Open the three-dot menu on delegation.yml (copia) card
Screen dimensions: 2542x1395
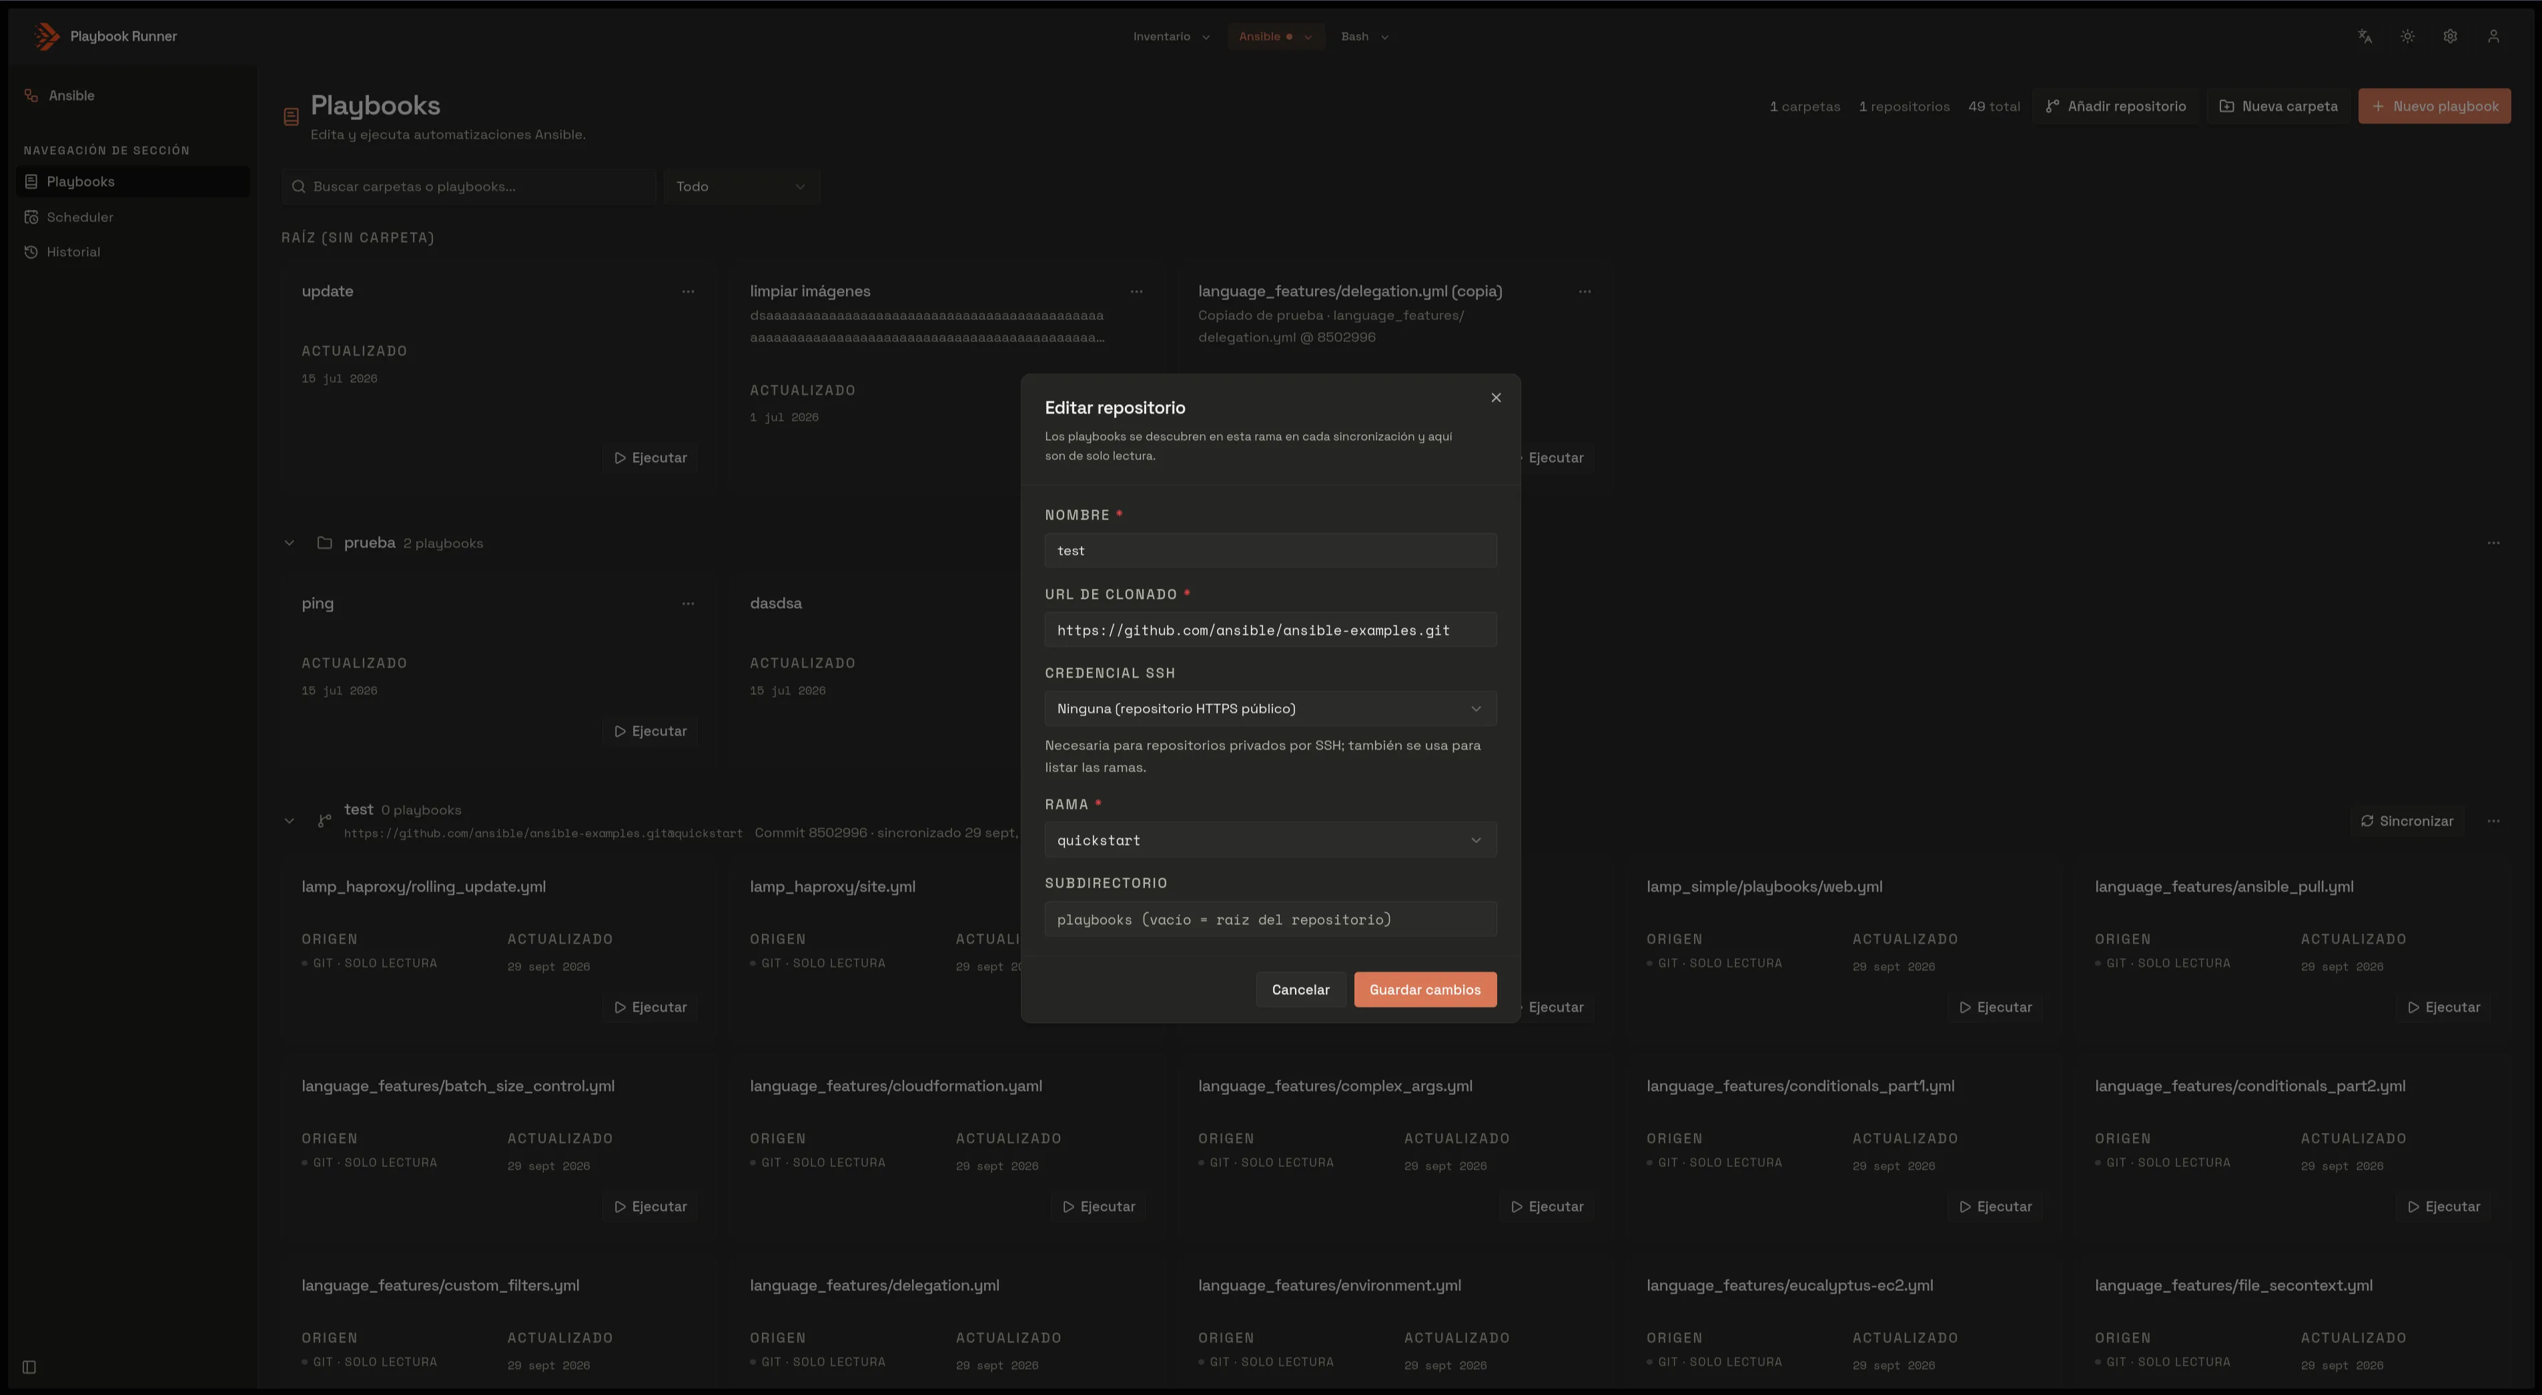click(1585, 291)
